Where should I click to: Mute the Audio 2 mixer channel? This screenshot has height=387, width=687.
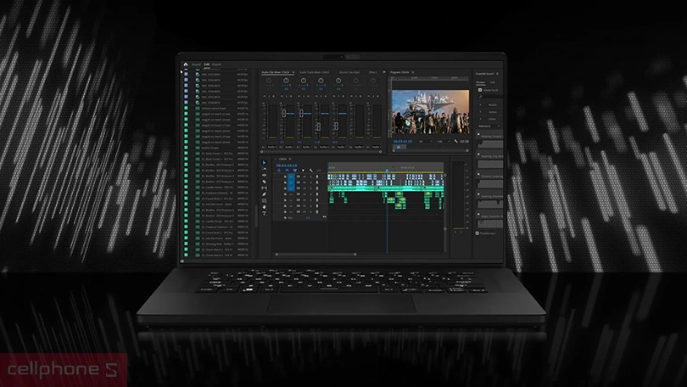click(282, 96)
